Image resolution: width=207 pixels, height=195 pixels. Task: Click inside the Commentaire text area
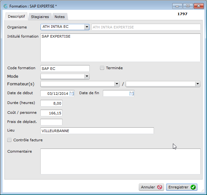[121, 161]
